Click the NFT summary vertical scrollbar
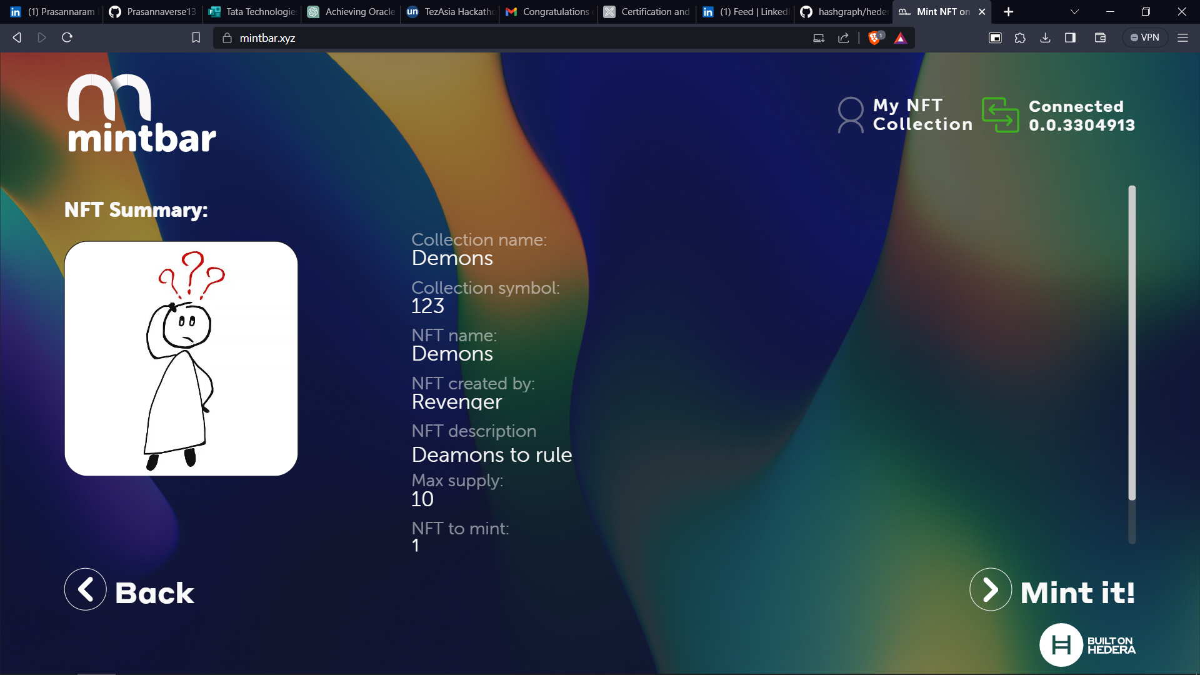The height and width of the screenshot is (675, 1200). tap(1132, 344)
